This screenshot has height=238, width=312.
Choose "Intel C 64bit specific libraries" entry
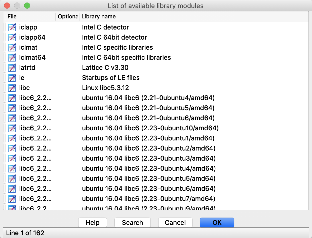pos(127,57)
